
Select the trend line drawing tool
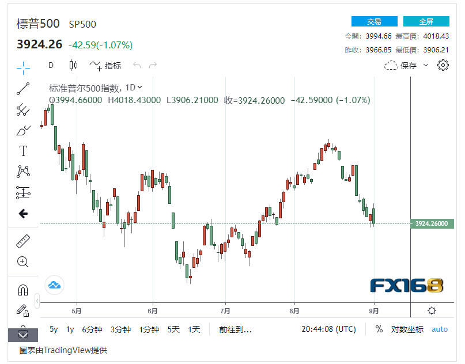point(23,89)
